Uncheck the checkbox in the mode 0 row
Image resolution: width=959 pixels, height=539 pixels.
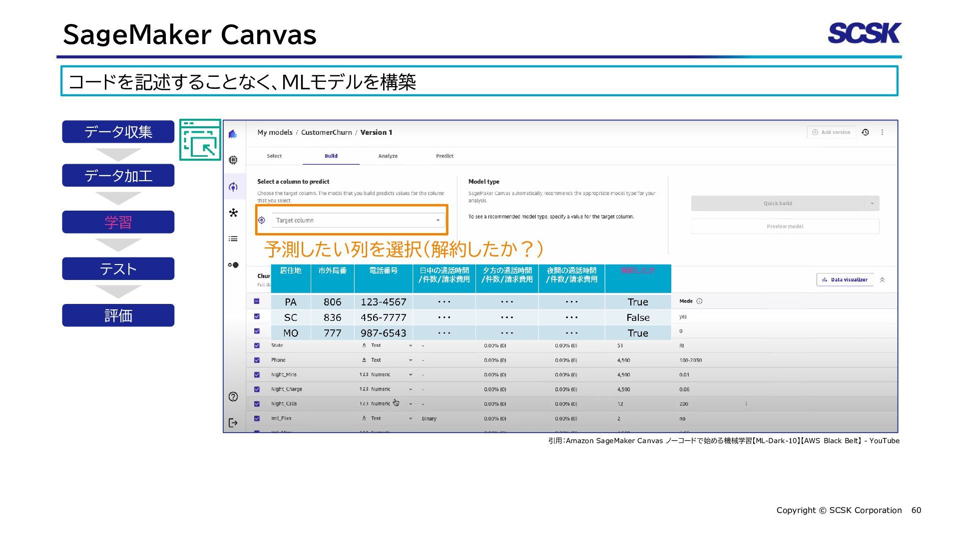coord(257,331)
